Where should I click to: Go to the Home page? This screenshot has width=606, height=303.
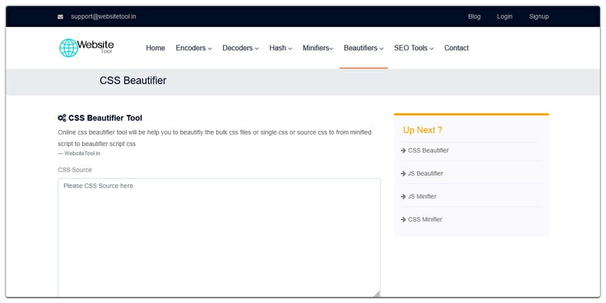155,48
